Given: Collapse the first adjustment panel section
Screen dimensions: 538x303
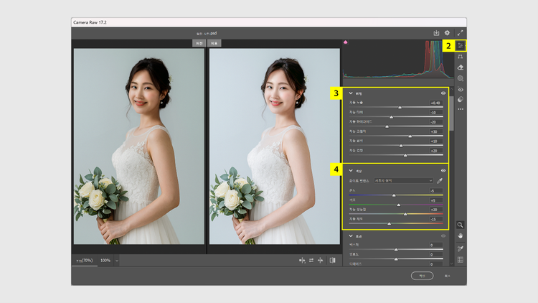Looking at the screenshot, I should coord(351,93).
